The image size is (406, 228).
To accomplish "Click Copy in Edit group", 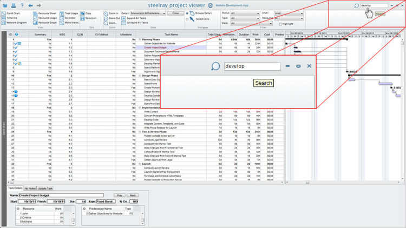I will (86, 13).
